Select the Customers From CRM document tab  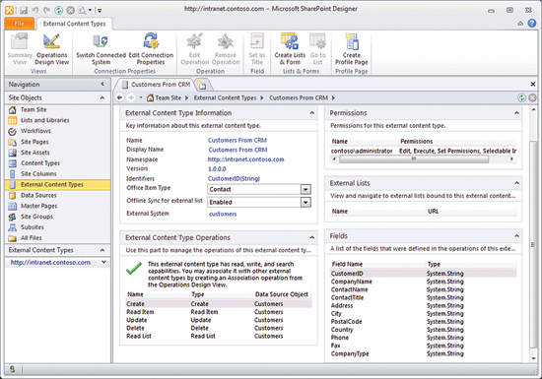(157, 85)
